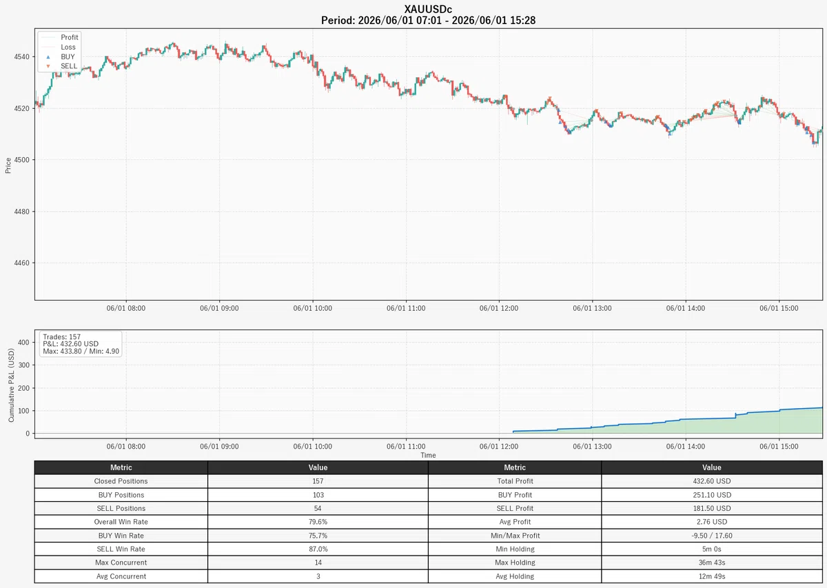This screenshot has height=588, width=827.
Task: Click 06/01 11:00 under the P&L chart
Action: pyautogui.click(x=406, y=446)
